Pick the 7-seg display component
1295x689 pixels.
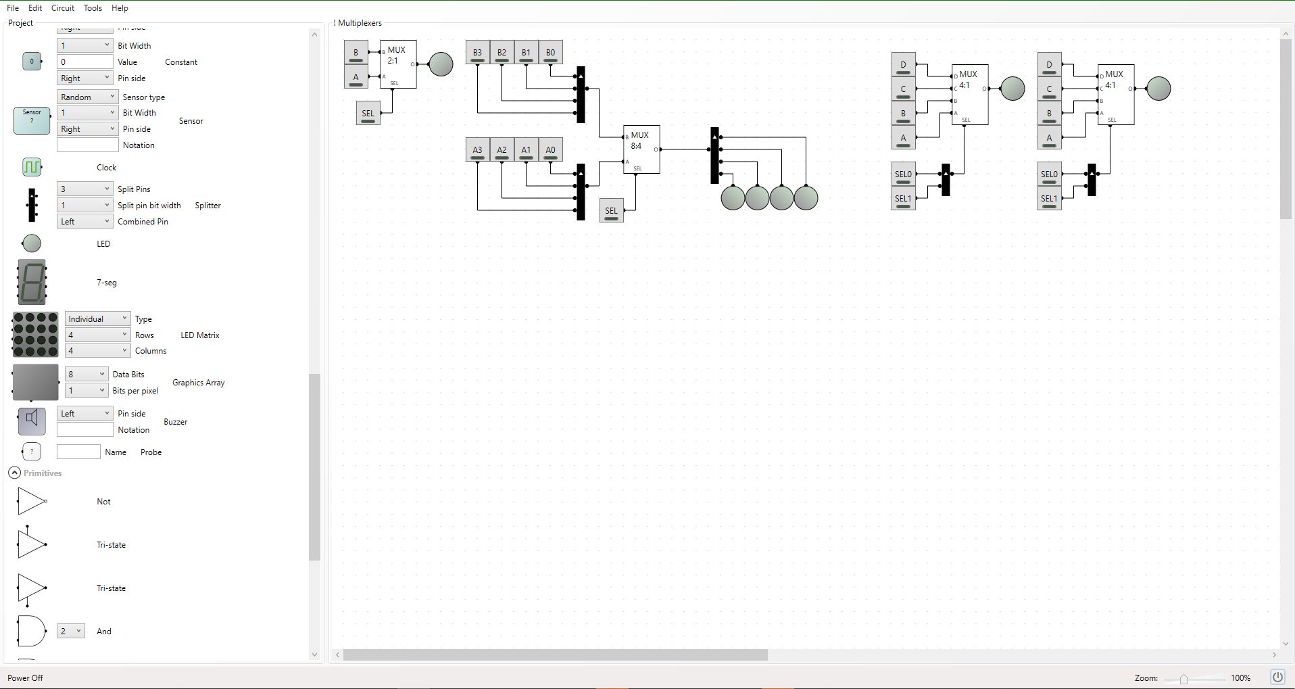point(30,282)
